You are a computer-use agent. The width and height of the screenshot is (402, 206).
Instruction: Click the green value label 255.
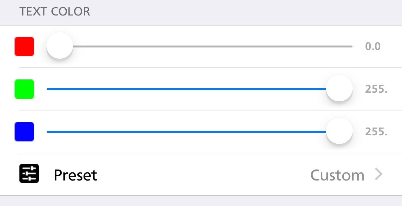(376, 89)
